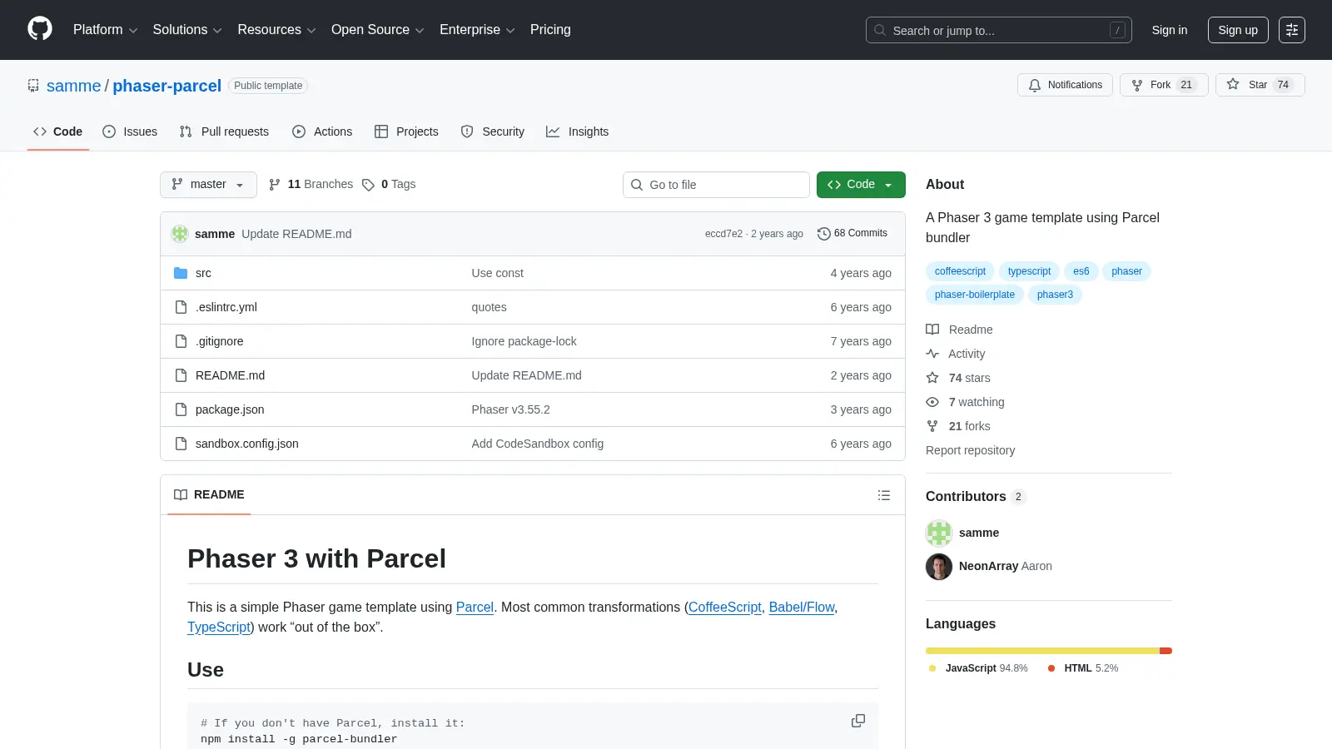1332x749 pixels.
Task: Click the eye icon beside 7 watching
Action: point(932,402)
